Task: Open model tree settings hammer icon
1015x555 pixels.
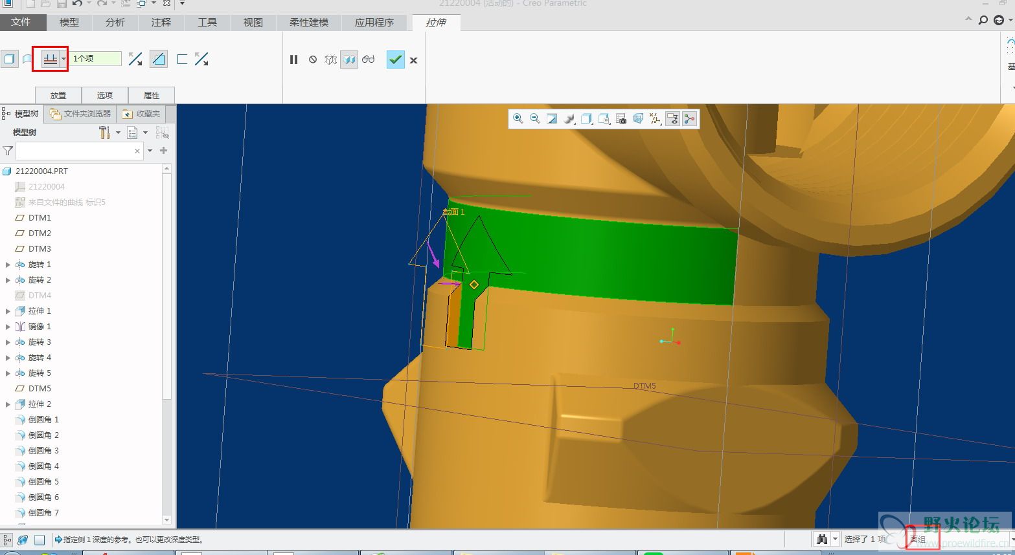Action: coord(104,133)
